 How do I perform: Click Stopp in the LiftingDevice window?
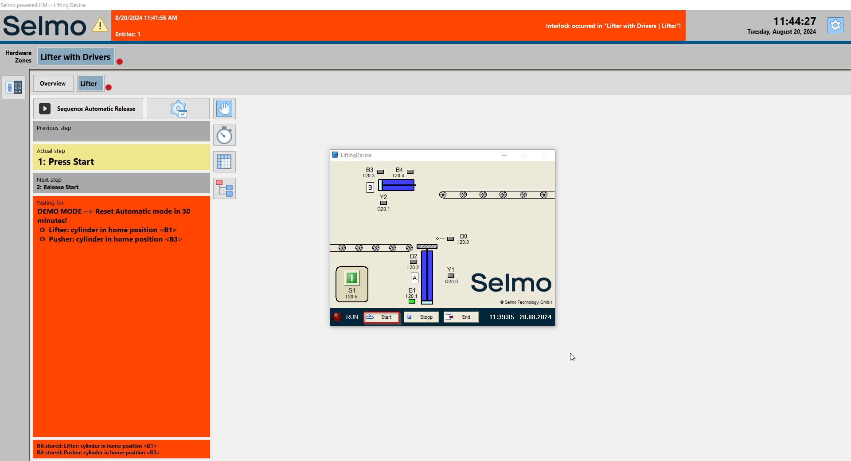(421, 317)
